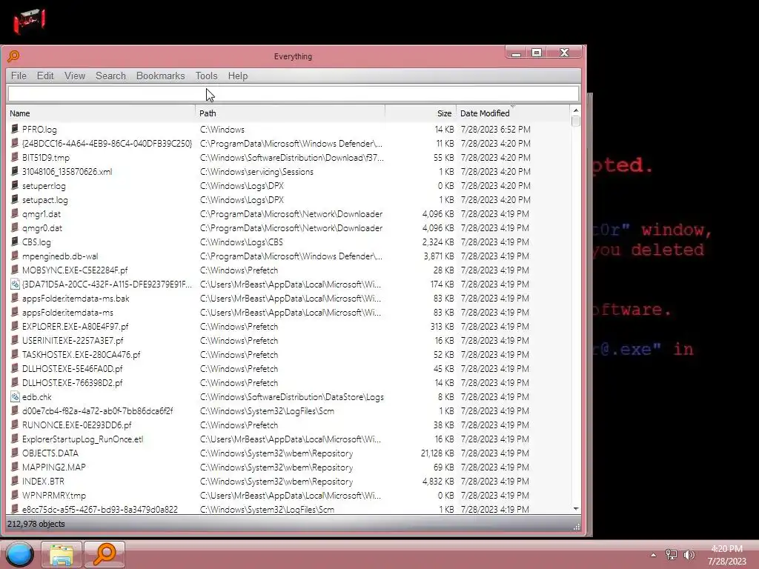The height and width of the screenshot is (569, 759).
Task: Select the {3DA71D5A-20CC-432F file icon
Action: pos(15,284)
